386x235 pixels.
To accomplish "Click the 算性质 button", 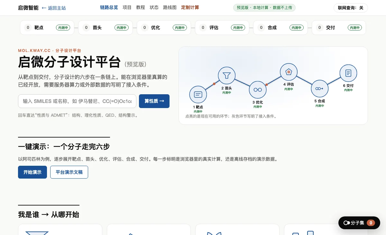I will [154, 101].
